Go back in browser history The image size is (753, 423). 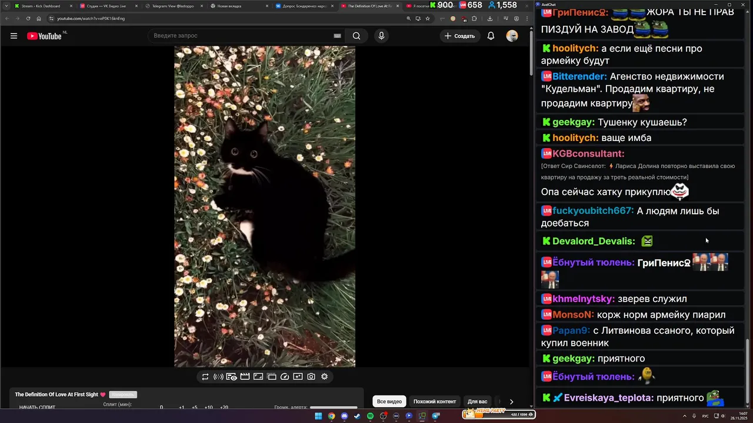coord(6,18)
